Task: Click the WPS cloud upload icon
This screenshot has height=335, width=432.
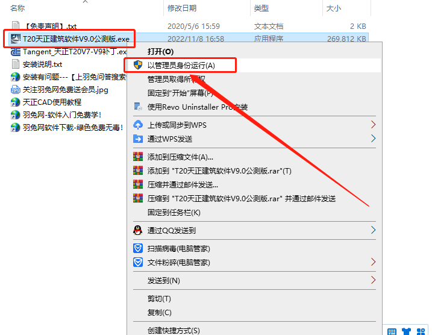Action: tap(138, 125)
